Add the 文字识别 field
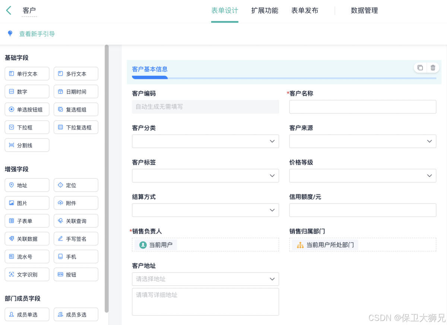 pyautogui.click(x=27, y=274)
